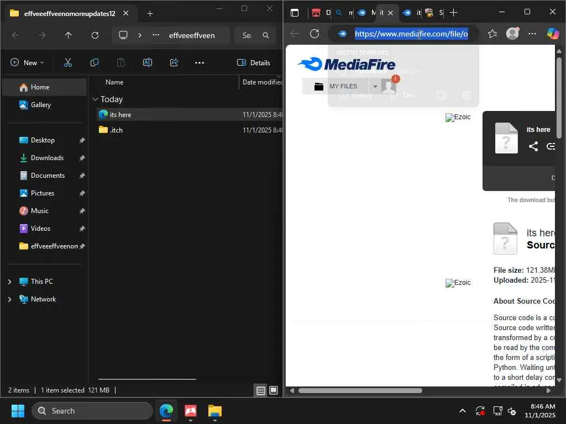Open Home in the navigation pane

click(44, 87)
